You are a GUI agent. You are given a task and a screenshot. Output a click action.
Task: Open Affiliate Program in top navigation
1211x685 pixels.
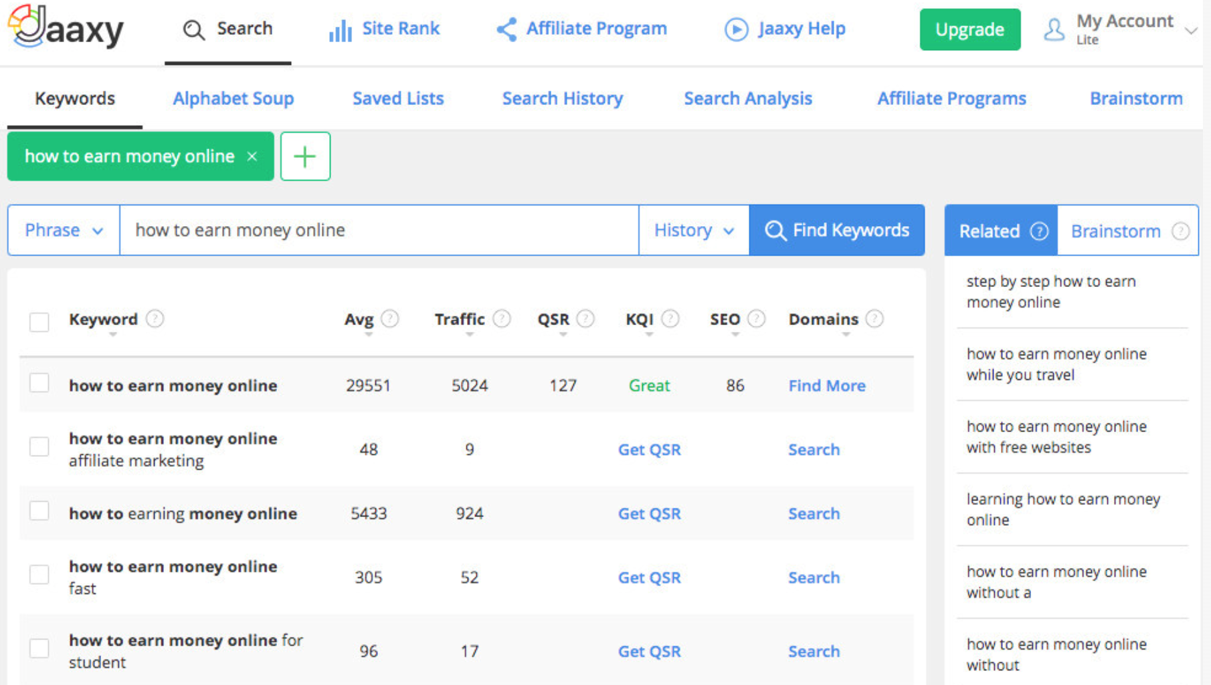581,29
